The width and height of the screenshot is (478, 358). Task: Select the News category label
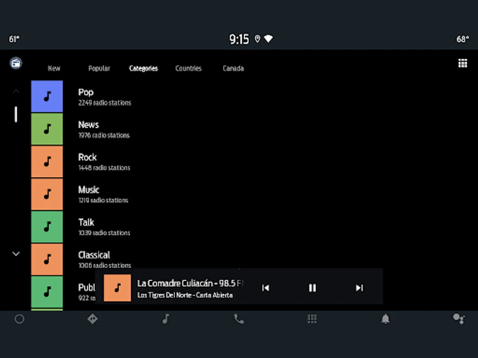(x=88, y=125)
